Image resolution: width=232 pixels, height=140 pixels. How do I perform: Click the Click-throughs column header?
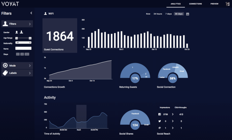[180, 108]
